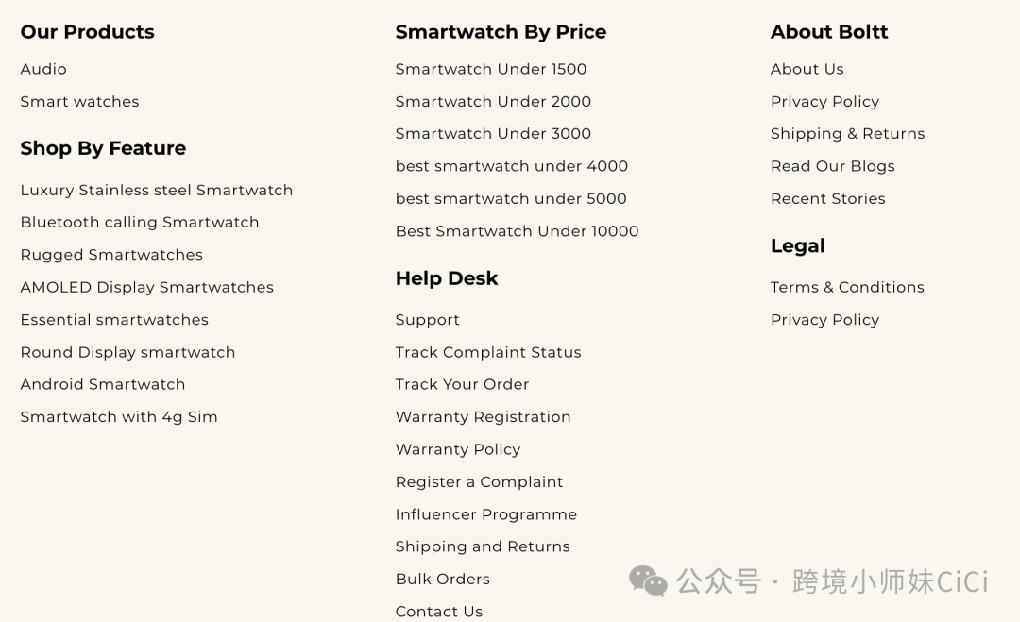The height and width of the screenshot is (622, 1020).
Task: Visit Read Our Blogs link
Action: click(833, 166)
